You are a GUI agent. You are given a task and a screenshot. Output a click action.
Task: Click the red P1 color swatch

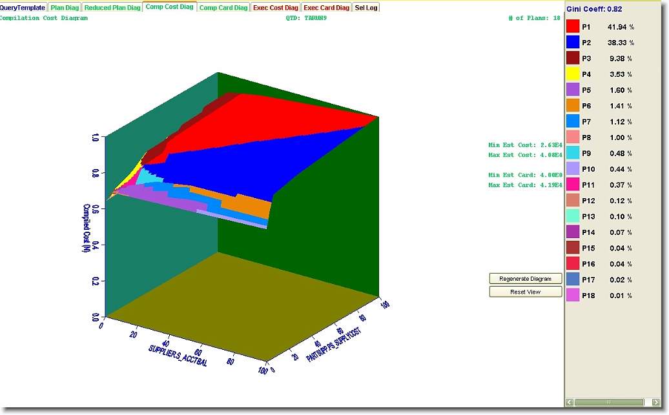pyautogui.click(x=572, y=26)
